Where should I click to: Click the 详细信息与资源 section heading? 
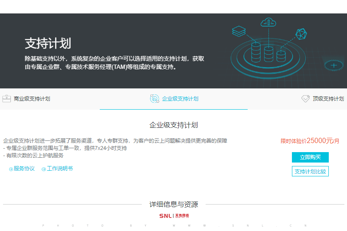[173, 204]
